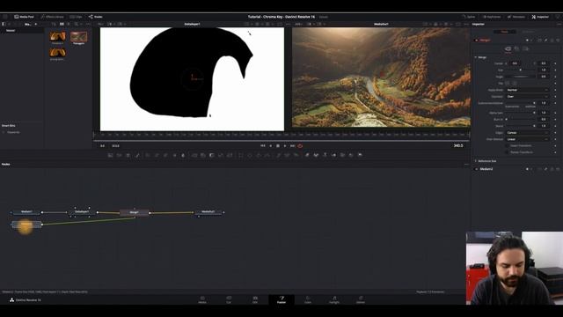Screen dimensions: 563x317
Task: Select the Ellipse mask tool
Action: pyautogui.click(x=250, y=155)
